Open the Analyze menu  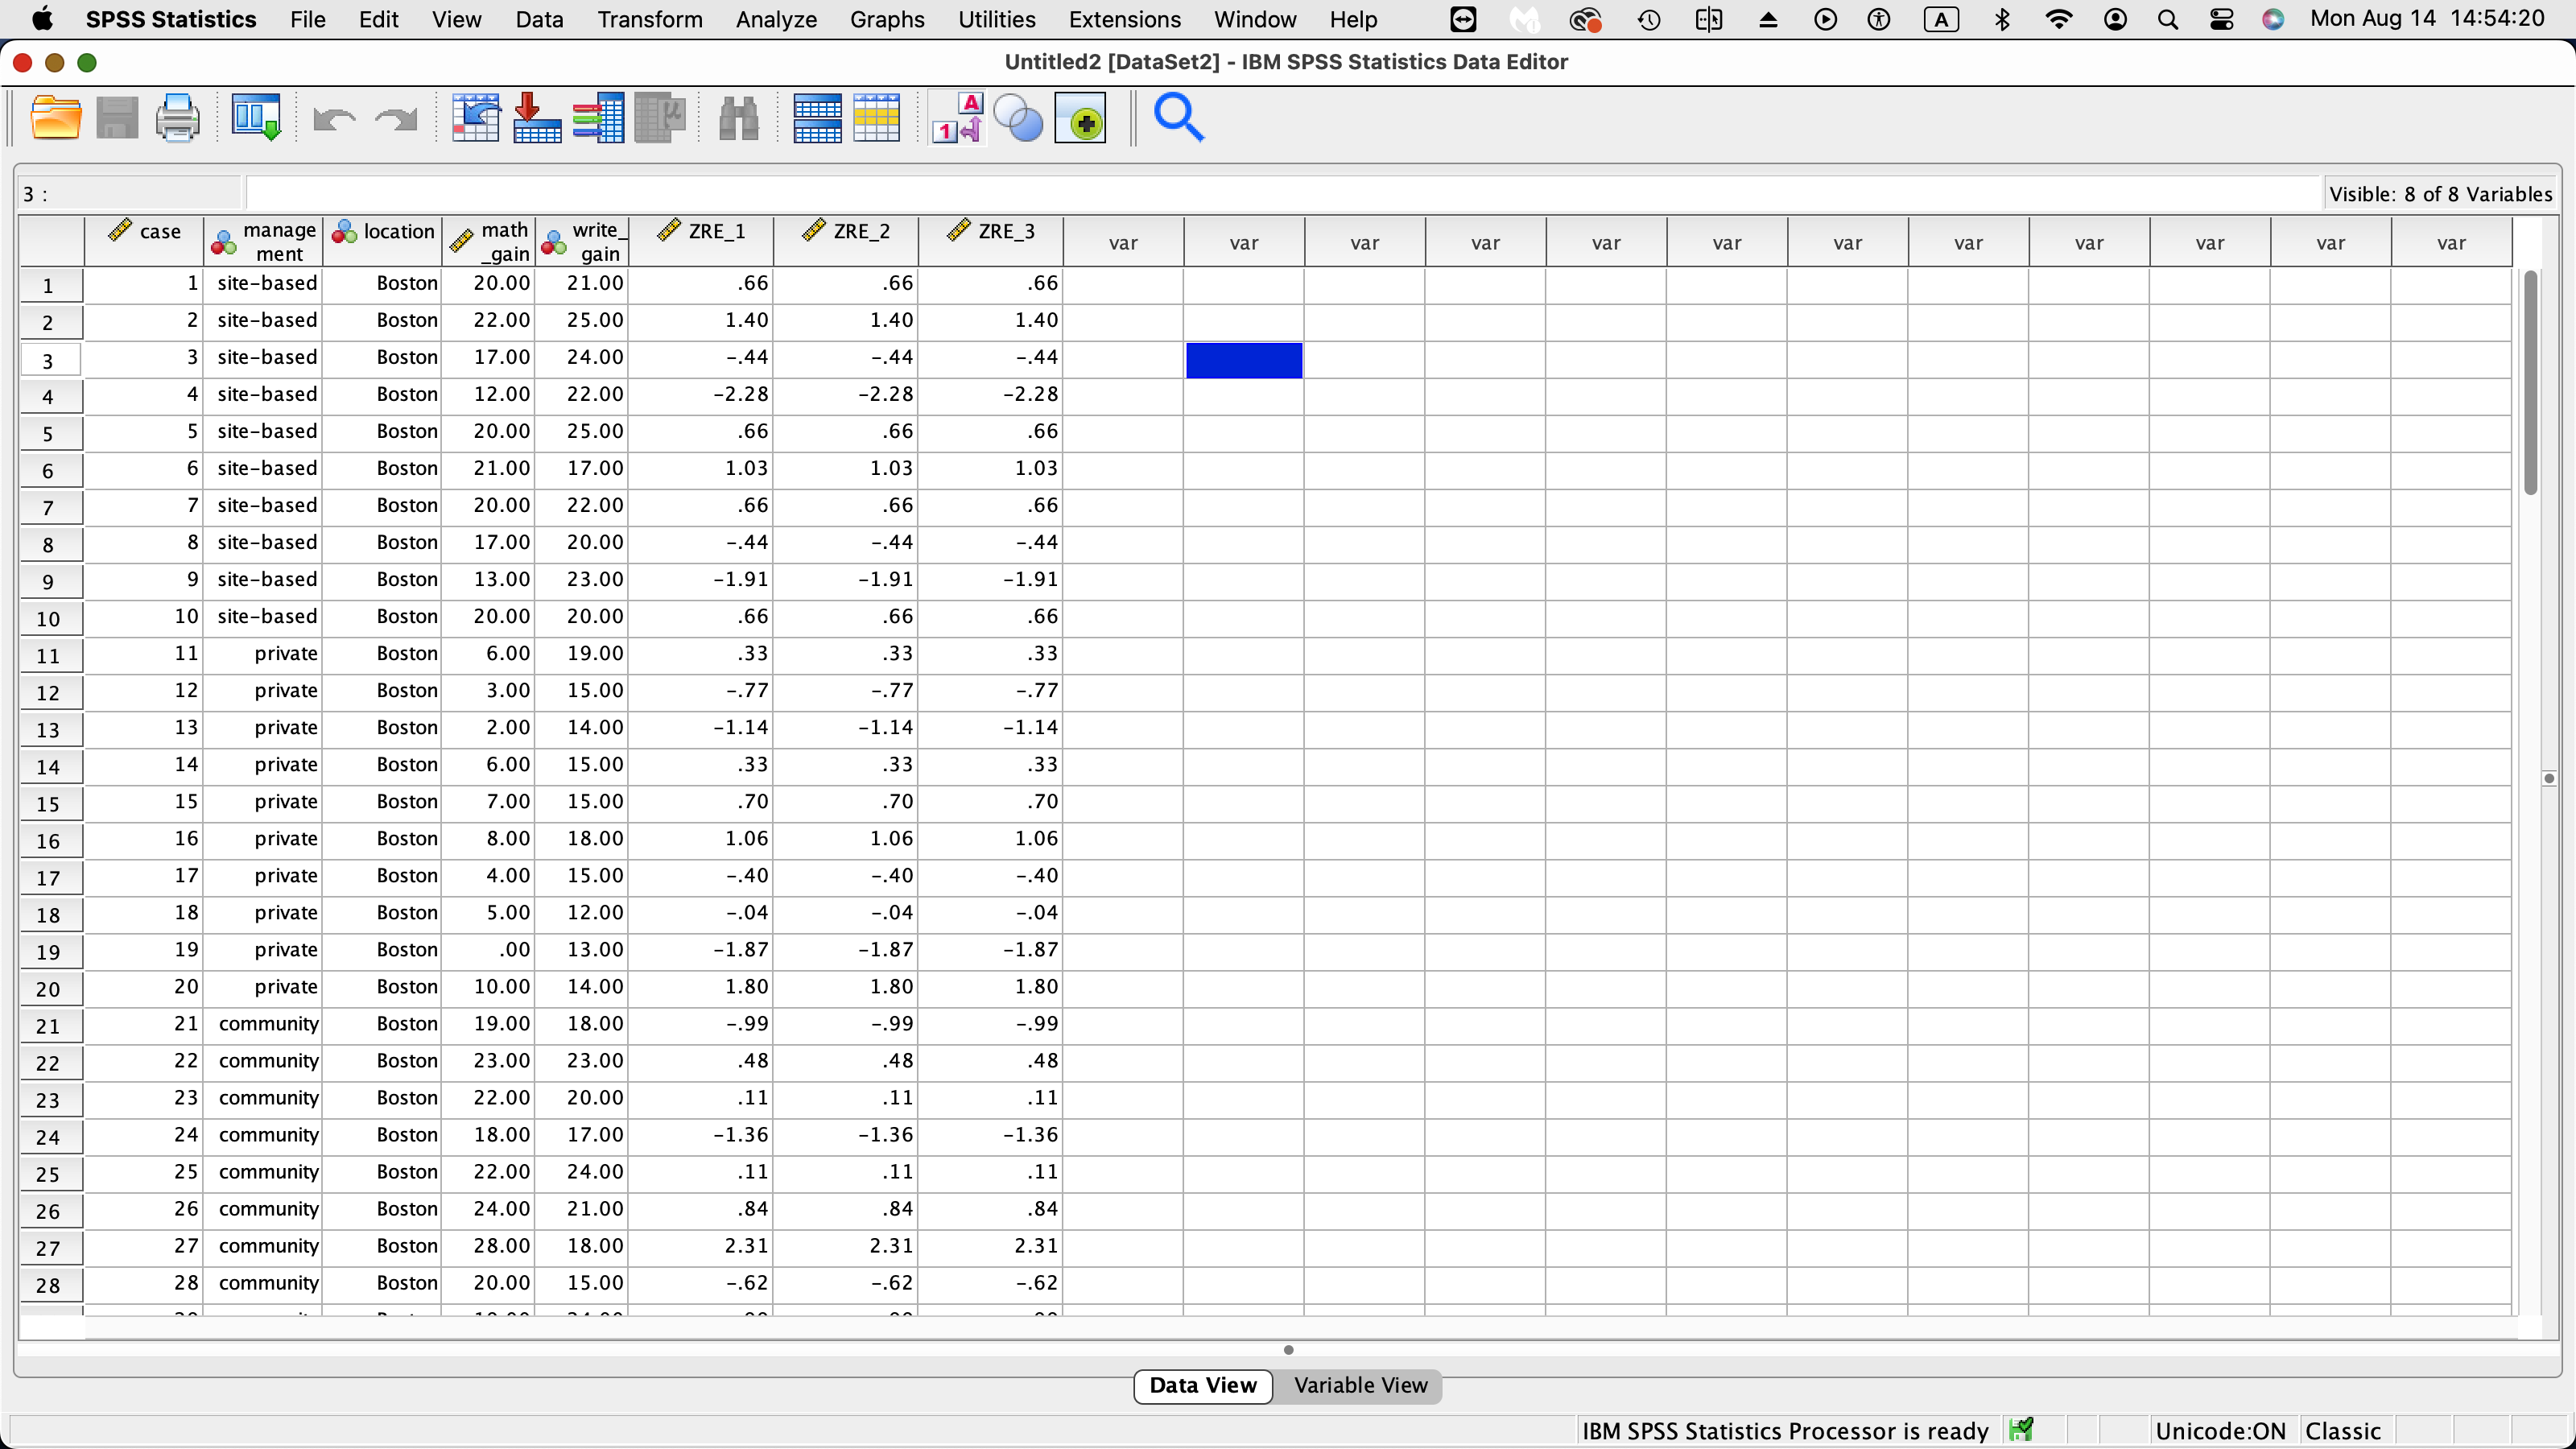pos(775,19)
